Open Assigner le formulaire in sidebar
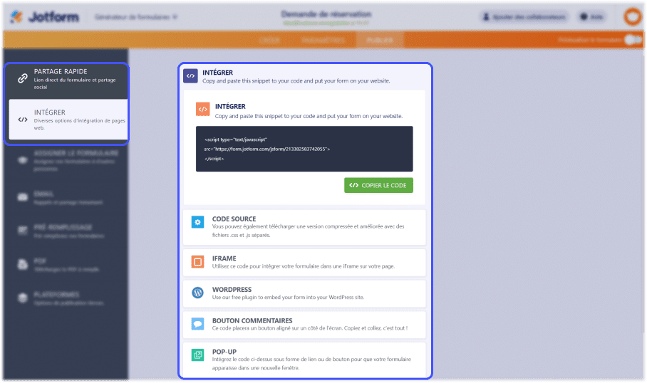 coord(66,160)
